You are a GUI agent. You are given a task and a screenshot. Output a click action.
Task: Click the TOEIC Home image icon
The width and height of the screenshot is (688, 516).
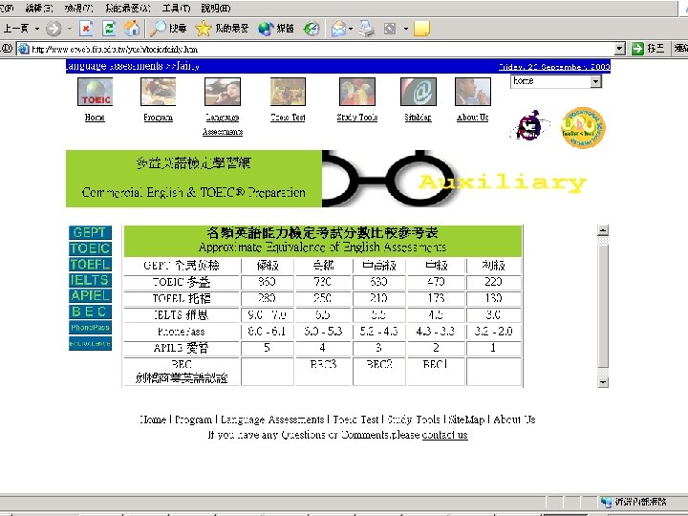(95, 92)
